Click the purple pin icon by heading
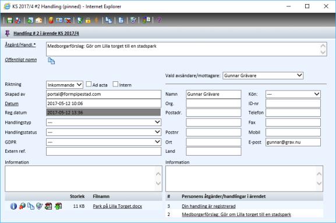The image size is (336, 223). pyautogui.click(x=8, y=33)
